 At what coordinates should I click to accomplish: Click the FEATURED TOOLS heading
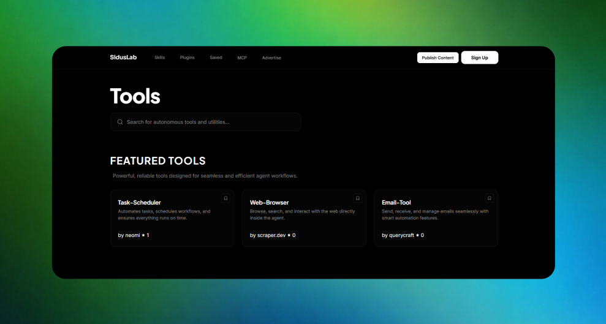157,160
